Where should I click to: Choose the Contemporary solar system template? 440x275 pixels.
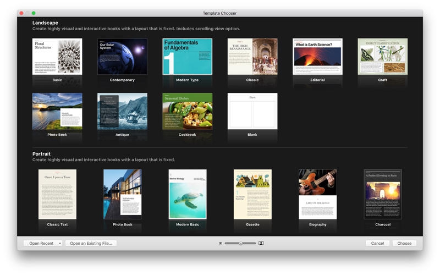(x=122, y=57)
